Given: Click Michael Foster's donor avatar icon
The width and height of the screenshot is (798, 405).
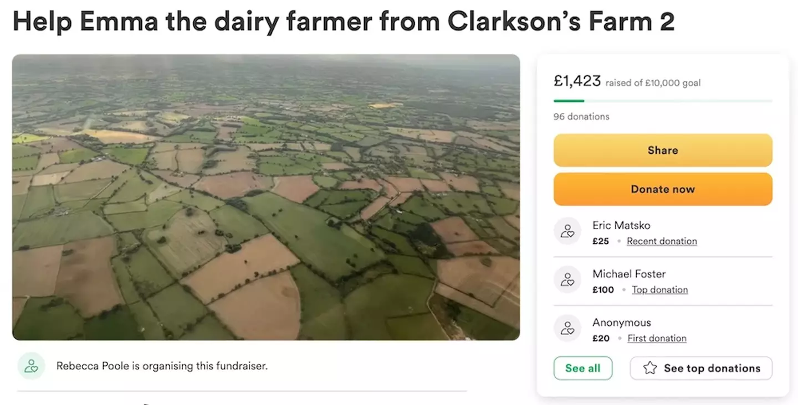Looking at the screenshot, I should tap(567, 280).
